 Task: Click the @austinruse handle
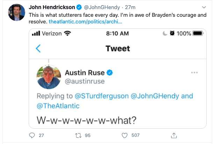point(85,81)
